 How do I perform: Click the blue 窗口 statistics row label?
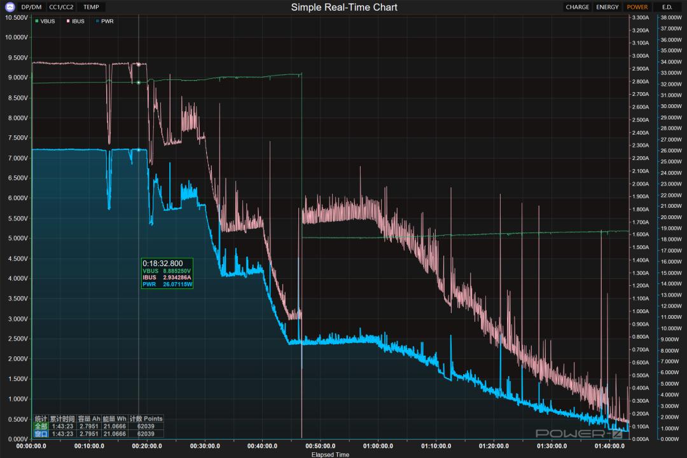coord(41,433)
